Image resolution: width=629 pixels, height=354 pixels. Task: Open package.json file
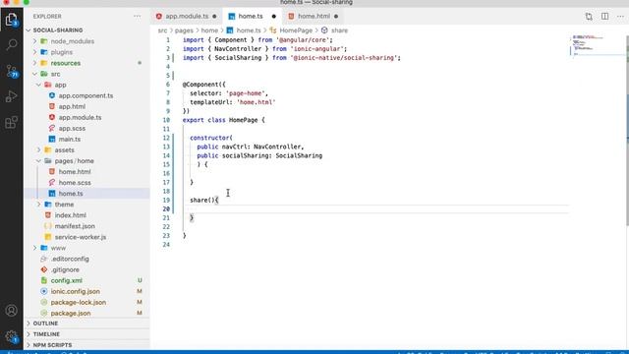click(70, 313)
